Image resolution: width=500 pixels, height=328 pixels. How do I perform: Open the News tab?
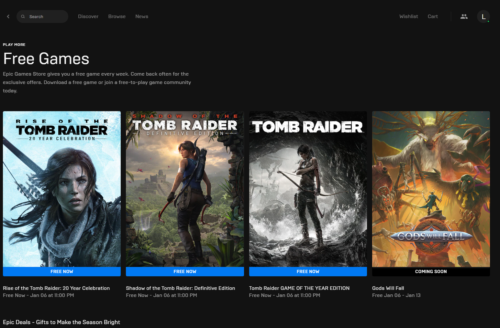[142, 16]
